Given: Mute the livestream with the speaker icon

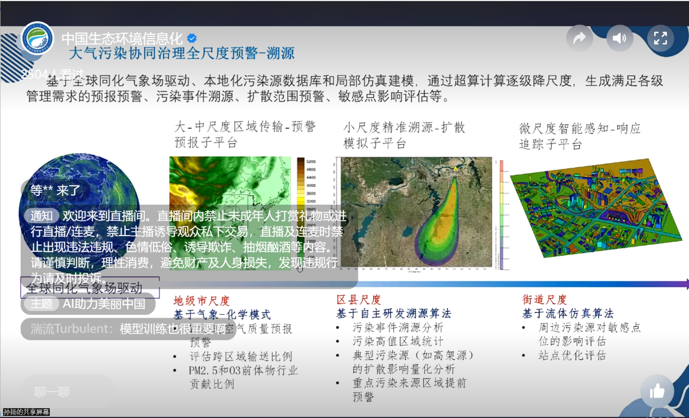Looking at the screenshot, I should click(x=620, y=38).
